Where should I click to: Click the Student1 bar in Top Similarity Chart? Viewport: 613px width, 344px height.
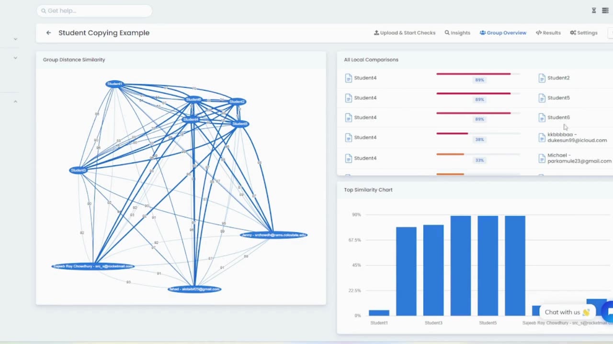[x=379, y=313]
